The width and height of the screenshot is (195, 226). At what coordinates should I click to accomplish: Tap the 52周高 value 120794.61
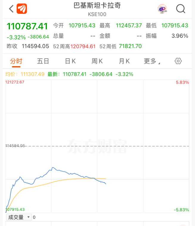pyautogui.click(x=83, y=46)
